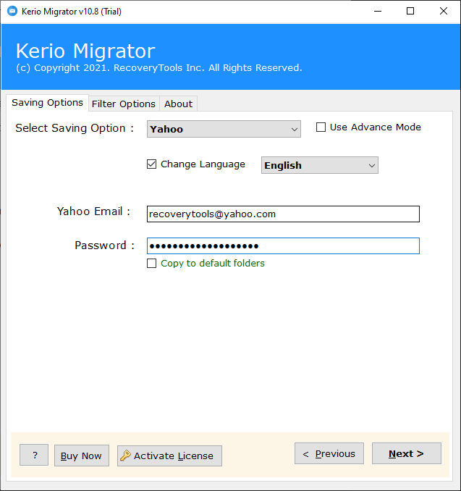
Task: Click the question mark help button
Action: [34, 455]
